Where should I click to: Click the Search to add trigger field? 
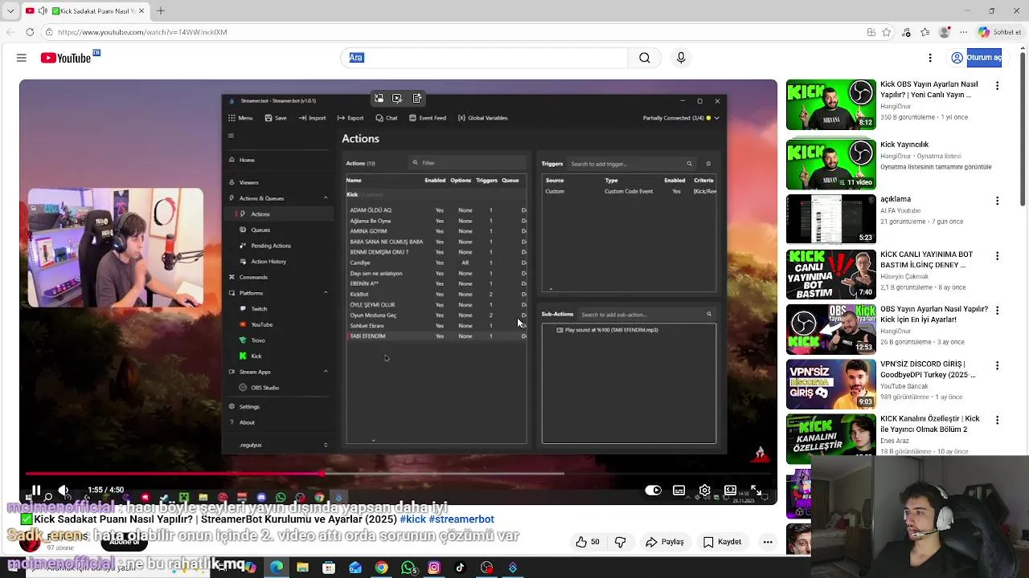coord(631,164)
